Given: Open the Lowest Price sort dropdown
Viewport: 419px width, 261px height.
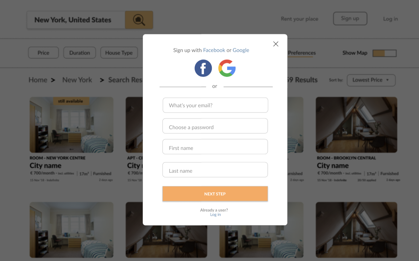Looking at the screenshot, I should [371, 80].
